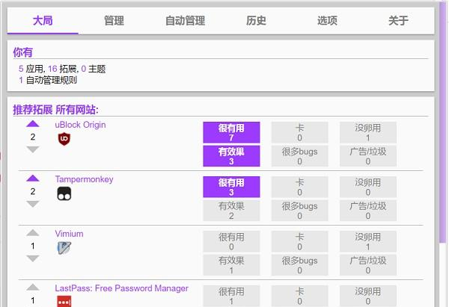The height and width of the screenshot is (307, 449).
Task: Downvote Tampermonkey with the down arrow
Action: [33, 204]
